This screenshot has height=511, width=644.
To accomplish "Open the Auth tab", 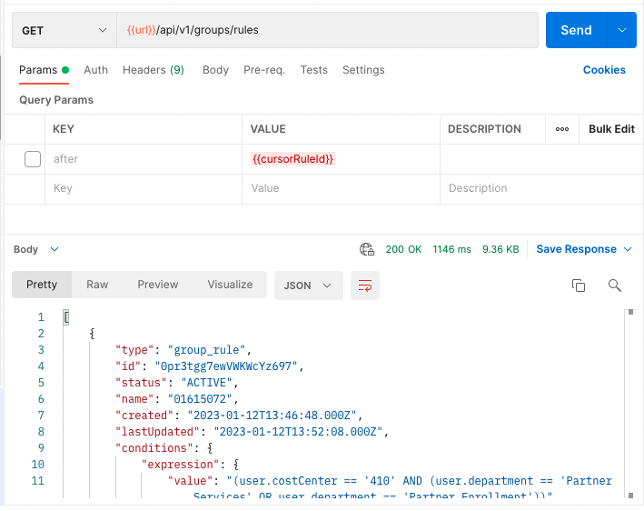I will point(95,70).
